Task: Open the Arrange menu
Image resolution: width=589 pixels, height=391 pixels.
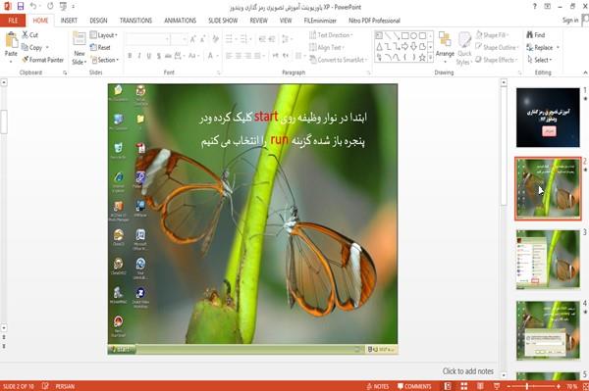Action: pyautogui.click(x=445, y=48)
